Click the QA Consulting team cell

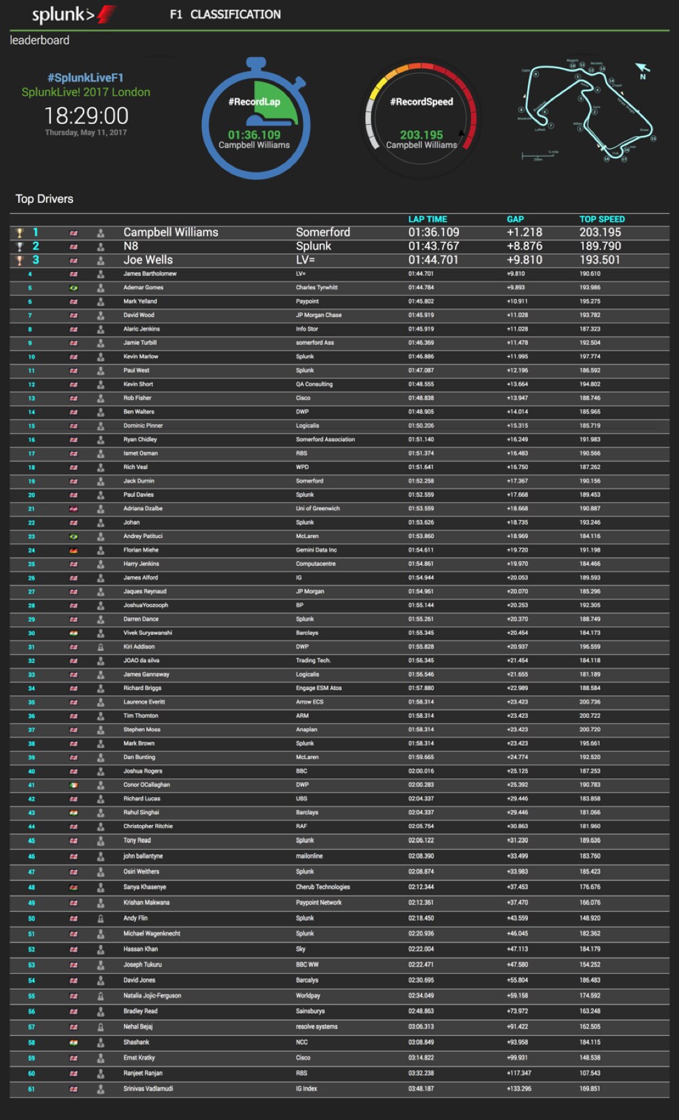pyautogui.click(x=314, y=385)
